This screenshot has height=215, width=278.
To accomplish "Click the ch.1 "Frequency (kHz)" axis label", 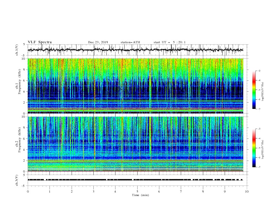I will click(20, 82).
